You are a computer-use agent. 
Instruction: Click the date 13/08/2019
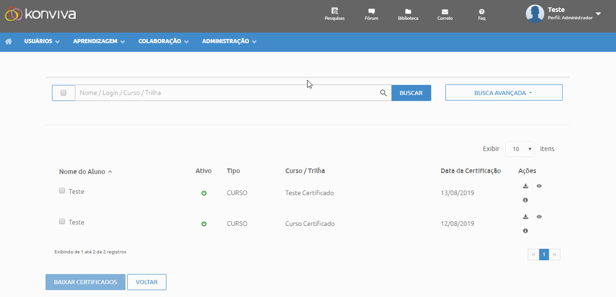[457, 193]
